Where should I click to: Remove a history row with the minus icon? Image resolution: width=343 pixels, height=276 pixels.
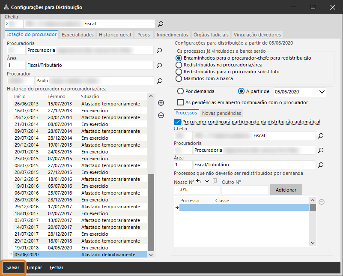pos(161,115)
